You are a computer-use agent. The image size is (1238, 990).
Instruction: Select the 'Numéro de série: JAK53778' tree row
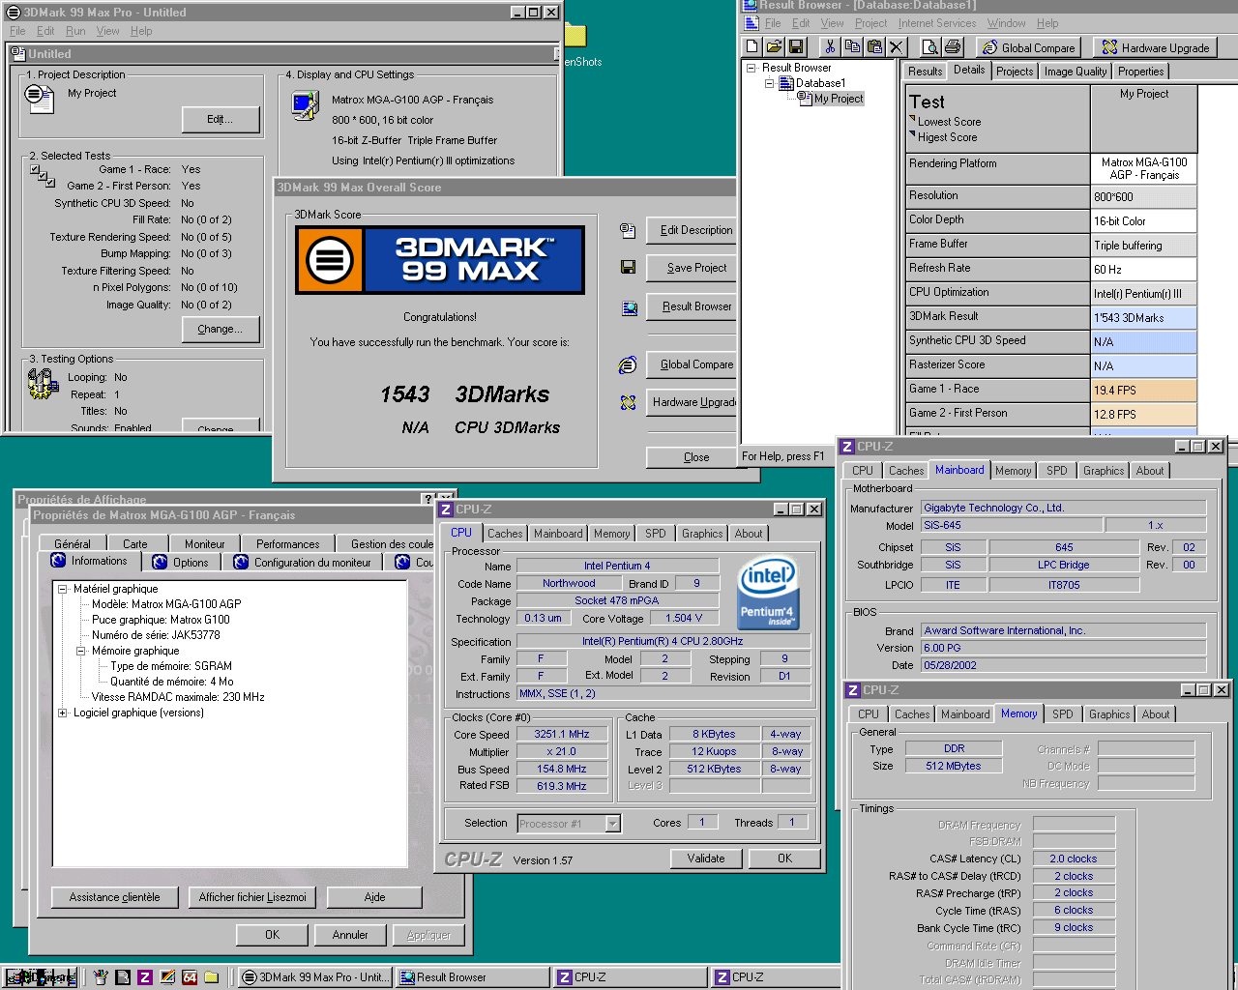pyautogui.click(x=156, y=635)
